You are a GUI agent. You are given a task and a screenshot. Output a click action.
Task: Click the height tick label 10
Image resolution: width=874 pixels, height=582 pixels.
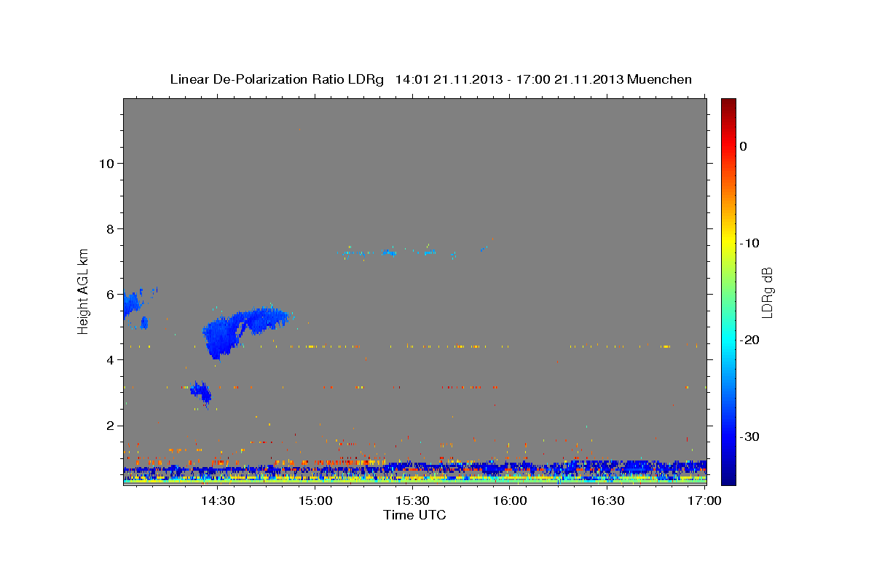(106, 163)
